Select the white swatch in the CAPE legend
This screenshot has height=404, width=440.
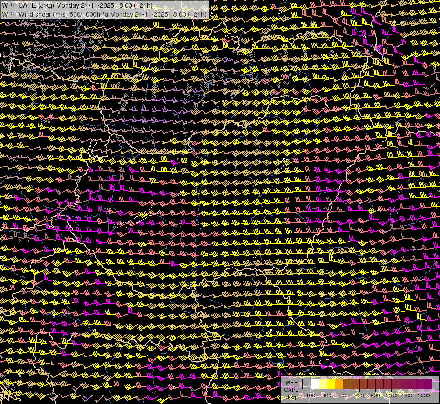315,384
